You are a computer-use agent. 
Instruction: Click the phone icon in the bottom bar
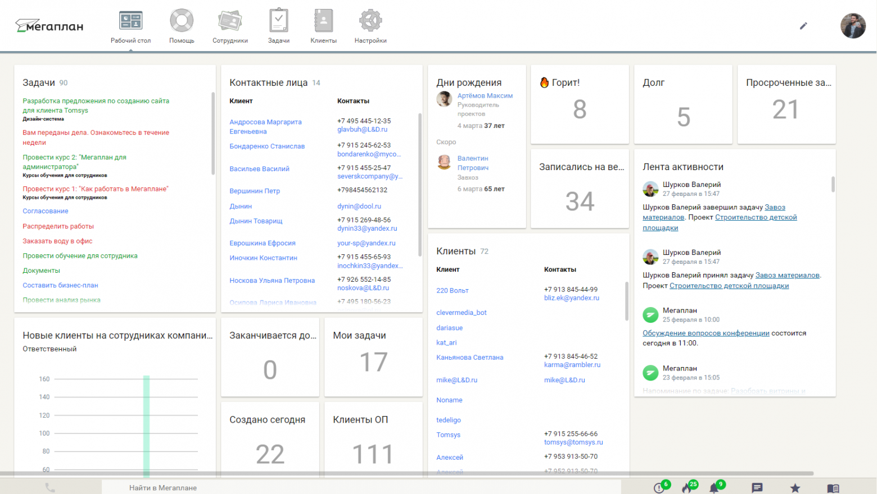click(x=50, y=487)
